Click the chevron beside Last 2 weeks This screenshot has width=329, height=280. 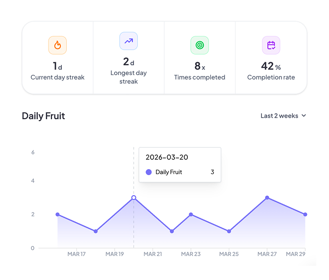click(x=304, y=116)
